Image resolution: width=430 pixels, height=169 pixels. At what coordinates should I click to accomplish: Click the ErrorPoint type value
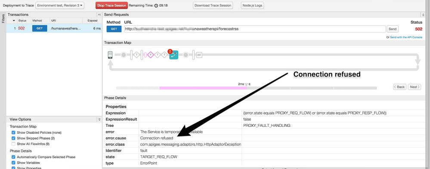(148, 163)
